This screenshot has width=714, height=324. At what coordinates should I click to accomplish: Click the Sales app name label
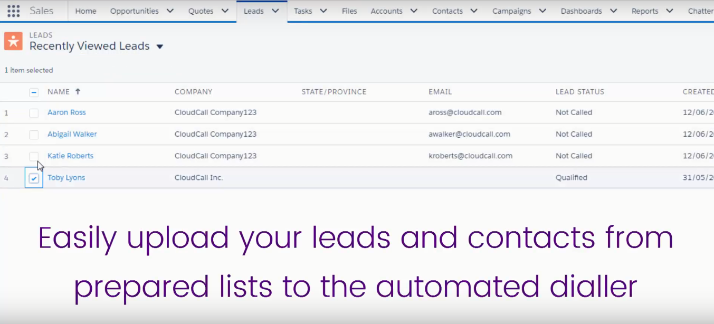pyautogui.click(x=41, y=11)
